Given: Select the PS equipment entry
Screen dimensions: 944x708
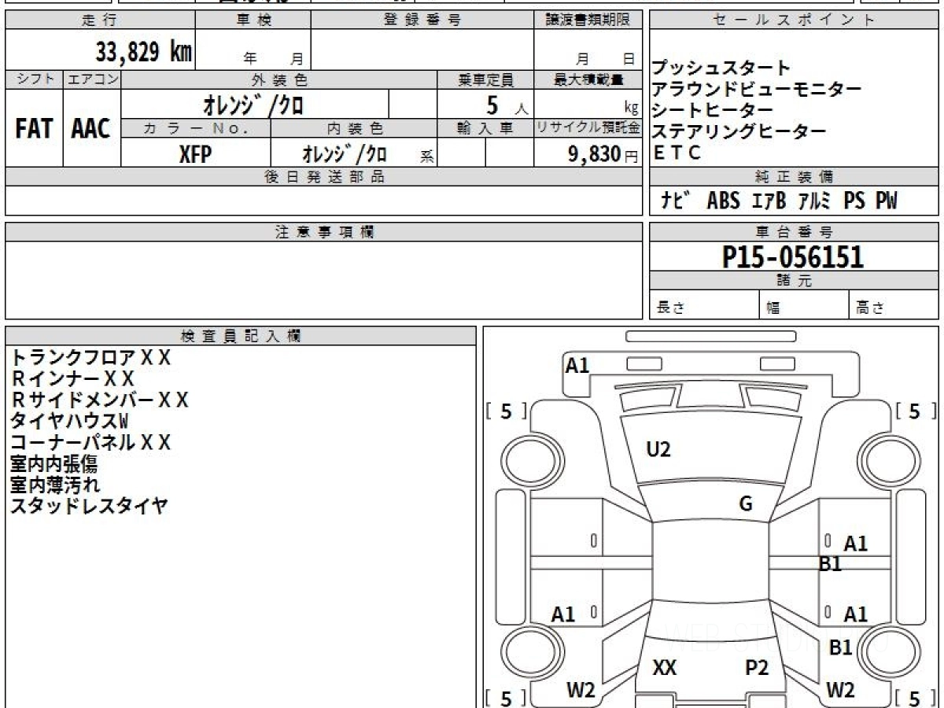Looking at the screenshot, I should 854,201.
